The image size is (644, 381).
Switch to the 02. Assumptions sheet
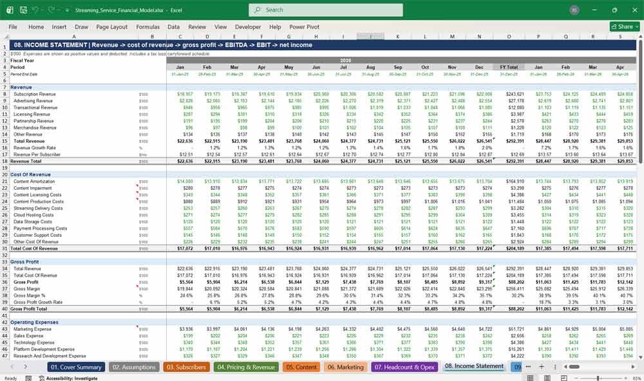tap(134, 367)
